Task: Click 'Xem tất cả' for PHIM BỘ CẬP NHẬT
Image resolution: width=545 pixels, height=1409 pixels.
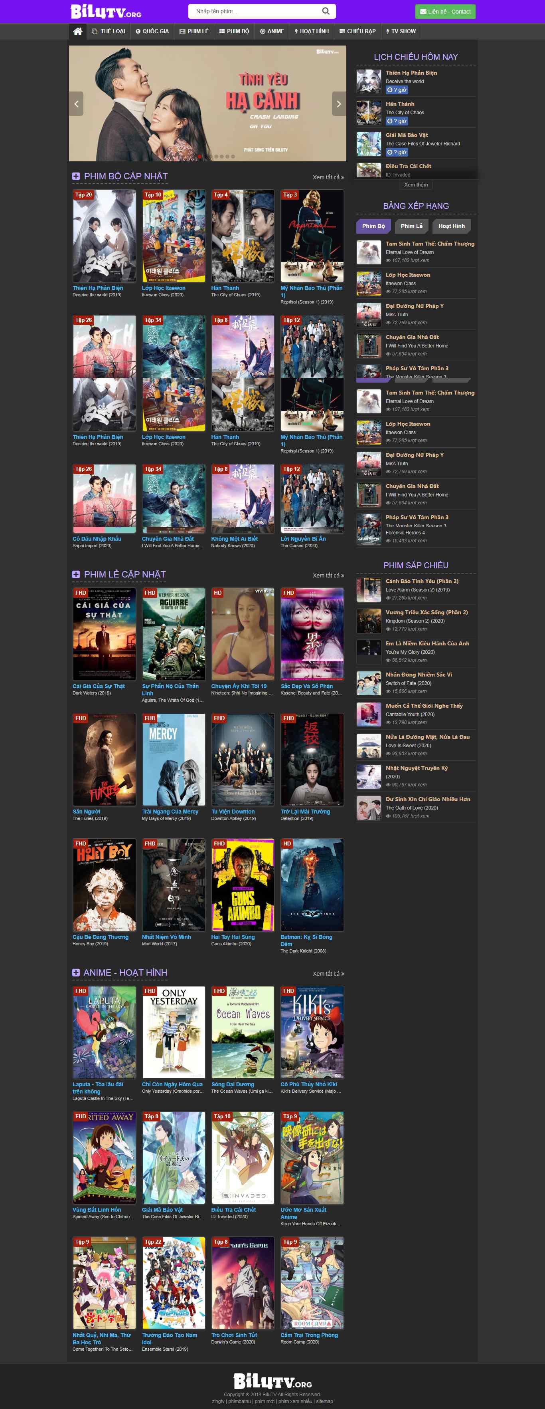Action: 328,177
